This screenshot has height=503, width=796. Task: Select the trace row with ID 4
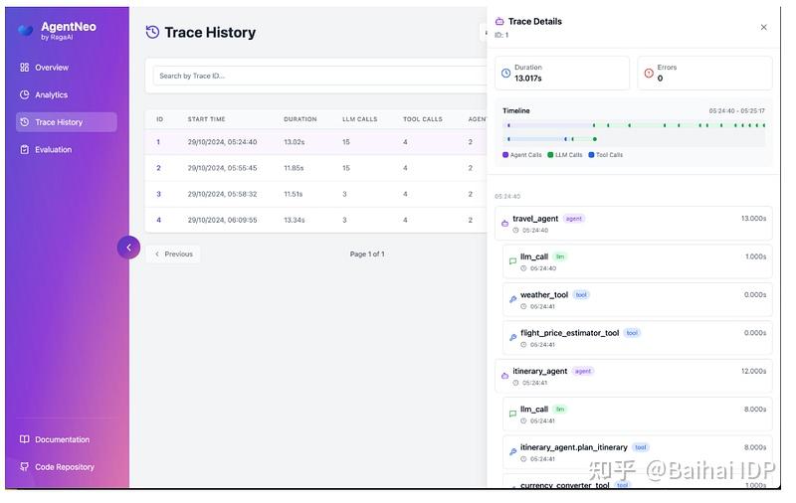(315, 220)
